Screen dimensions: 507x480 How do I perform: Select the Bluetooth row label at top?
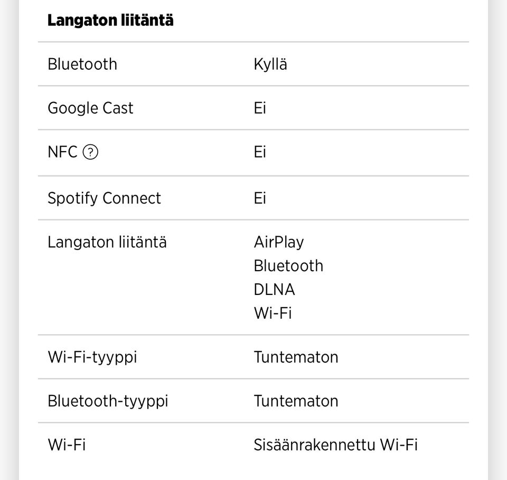tap(82, 64)
